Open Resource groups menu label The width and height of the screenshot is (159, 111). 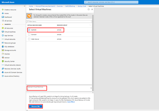click(x=10, y=43)
